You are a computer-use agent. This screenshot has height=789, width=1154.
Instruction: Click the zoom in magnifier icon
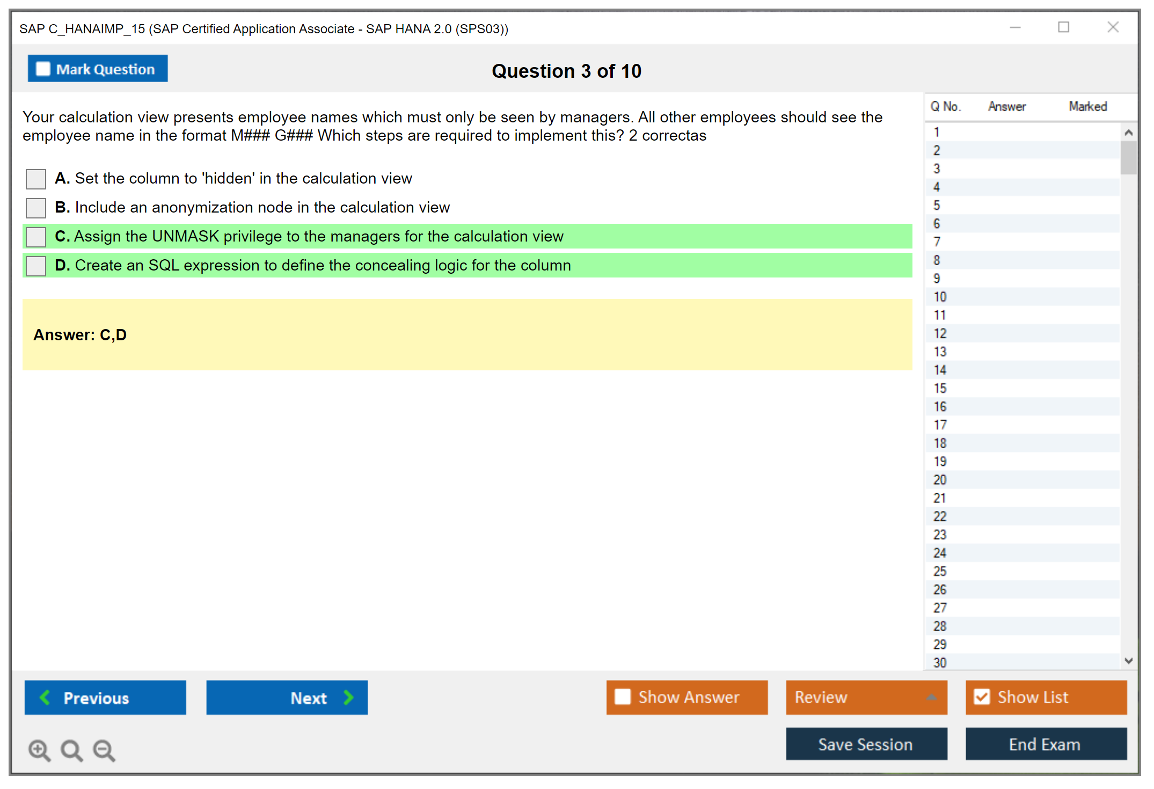(x=39, y=750)
